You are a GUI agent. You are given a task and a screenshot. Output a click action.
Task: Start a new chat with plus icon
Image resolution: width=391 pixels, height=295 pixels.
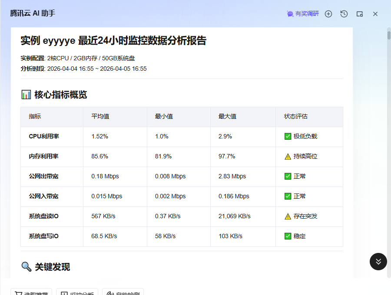pos(328,14)
